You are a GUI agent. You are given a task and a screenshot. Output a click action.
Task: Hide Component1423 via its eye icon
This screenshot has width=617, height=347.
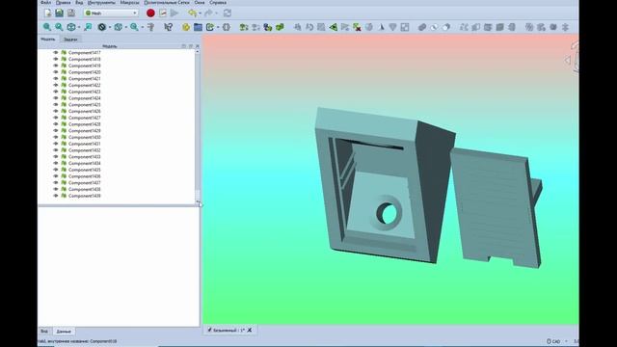click(x=56, y=92)
